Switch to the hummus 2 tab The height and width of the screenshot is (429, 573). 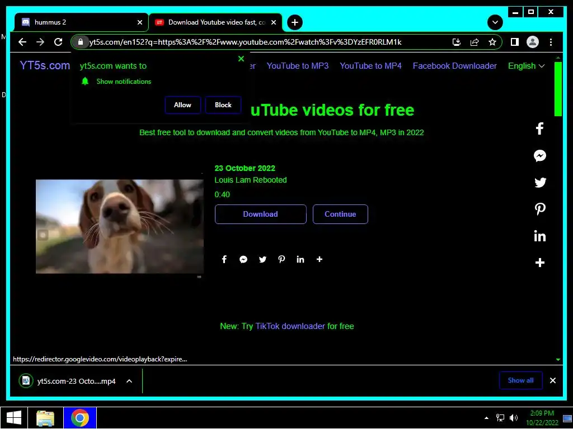click(82, 22)
